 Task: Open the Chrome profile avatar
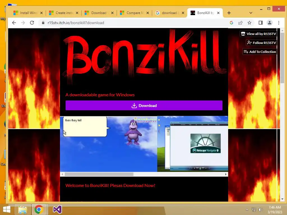(x=270, y=23)
